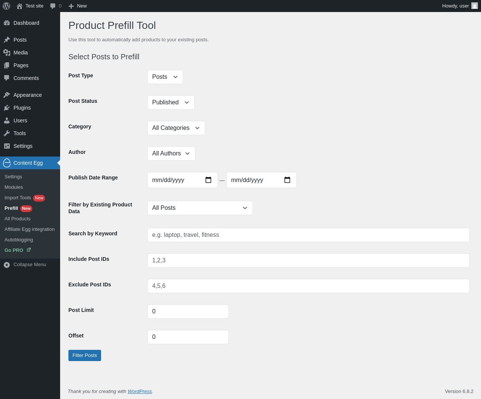Click the Posts pushpin icon
Screen dimensions: 481x399
7,40
